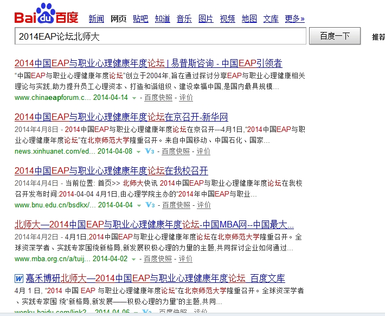Switch to 新闻 (News) tab
The height and width of the screenshot is (316, 385).
pos(96,19)
